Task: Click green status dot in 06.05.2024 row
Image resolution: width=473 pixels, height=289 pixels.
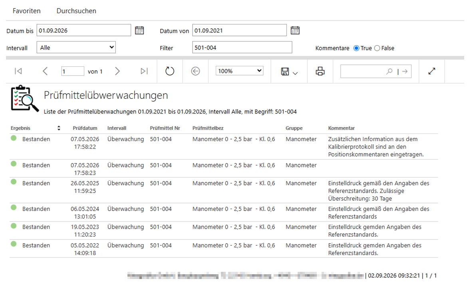Action: [14, 207]
